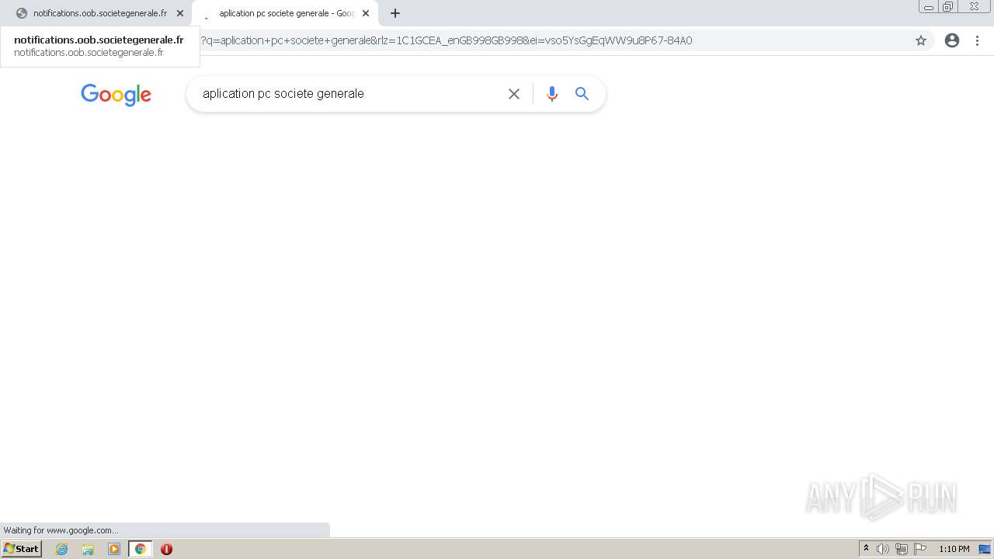Run search with the magnifier icon

click(582, 94)
